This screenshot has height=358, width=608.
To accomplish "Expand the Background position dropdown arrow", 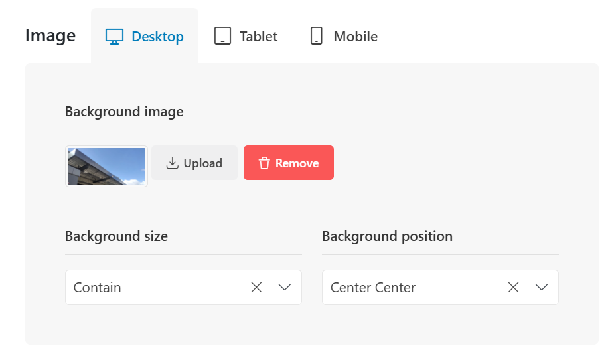I will point(542,288).
